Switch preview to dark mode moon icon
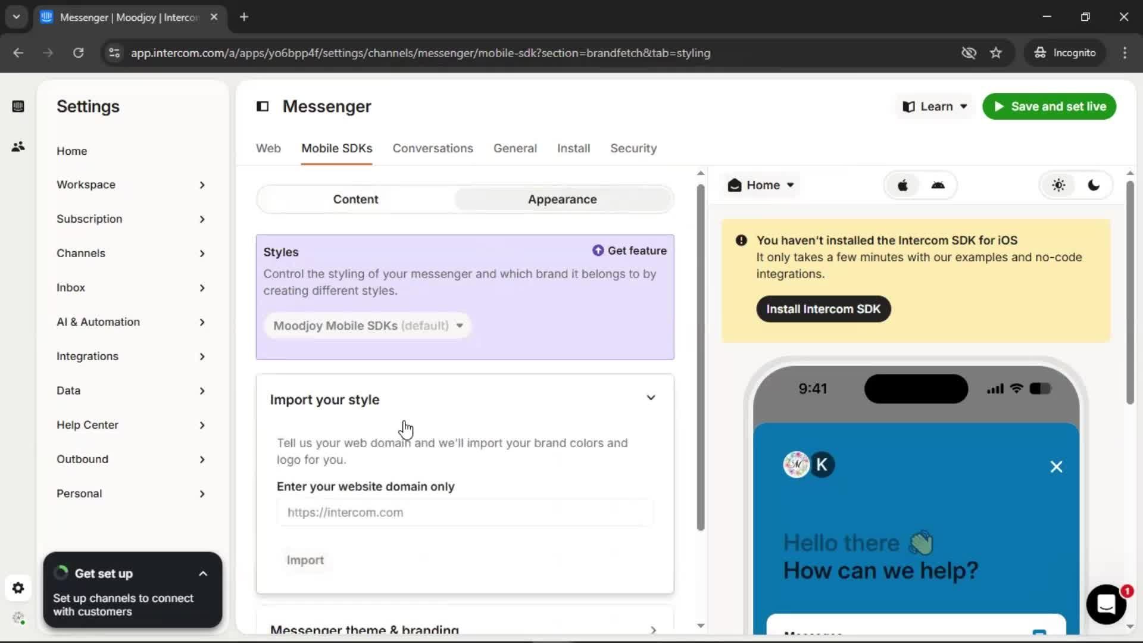This screenshot has height=643, width=1143. 1094,185
